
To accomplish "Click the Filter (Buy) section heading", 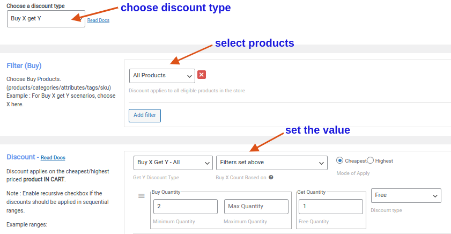I will tap(24, 65).
